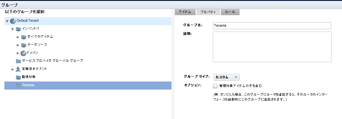Collapse the インベントリ tree node
The width and height of the screenshot is (342, 119).
12,29
